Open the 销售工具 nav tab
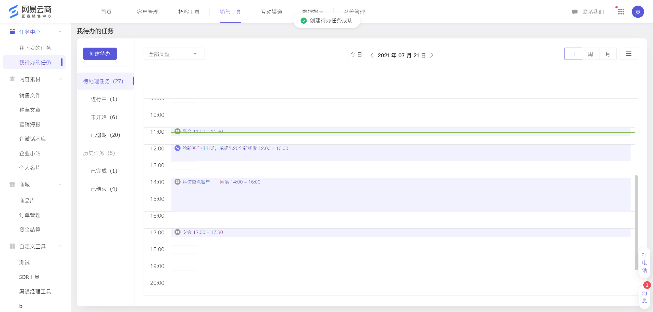Screen dimensions: 653x312 (230, 12)
